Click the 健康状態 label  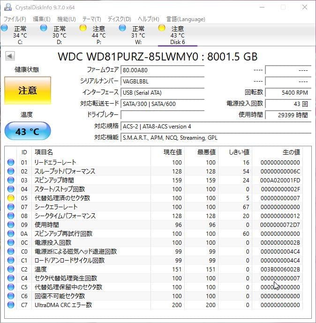click(x=27, y=70)
